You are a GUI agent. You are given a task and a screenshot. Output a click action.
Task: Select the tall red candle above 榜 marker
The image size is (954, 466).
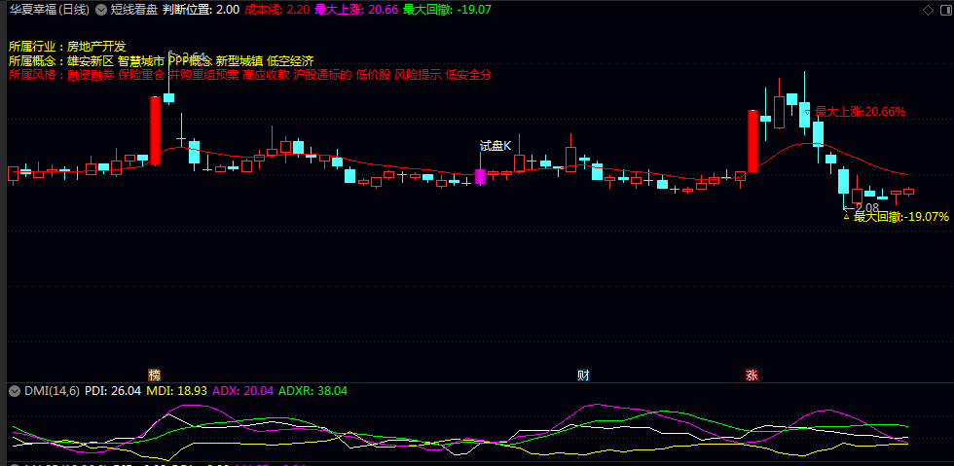(x=155, y=130)
